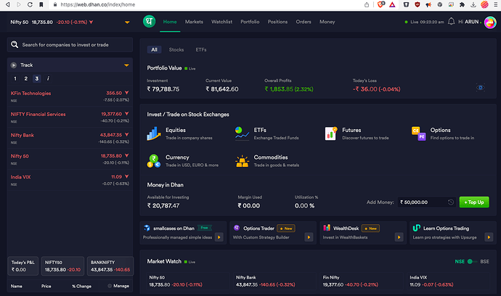501x296 pixels.
Task: Select watchlist number 2
Action: 26,78
